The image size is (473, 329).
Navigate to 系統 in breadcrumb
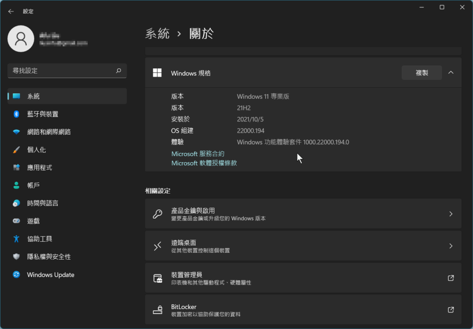tap(157, 33)
